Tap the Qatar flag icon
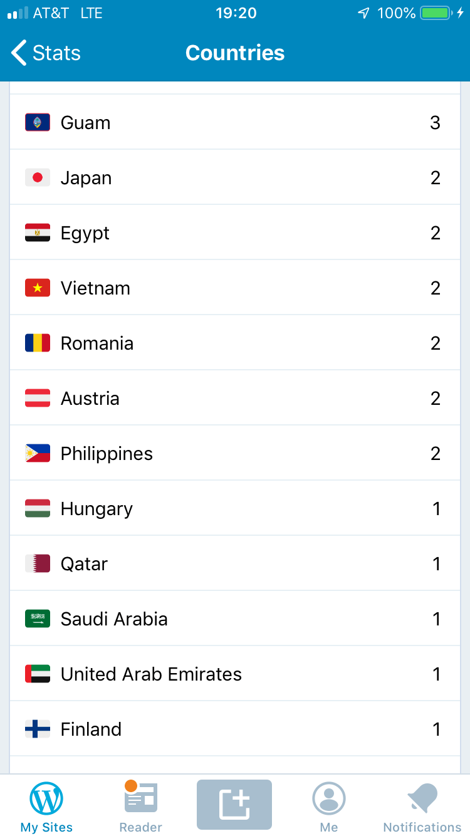 (x=38, y=564)
